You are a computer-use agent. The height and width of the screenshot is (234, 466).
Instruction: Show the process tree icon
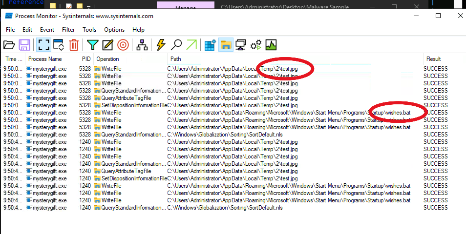click(x=142, y=45)
